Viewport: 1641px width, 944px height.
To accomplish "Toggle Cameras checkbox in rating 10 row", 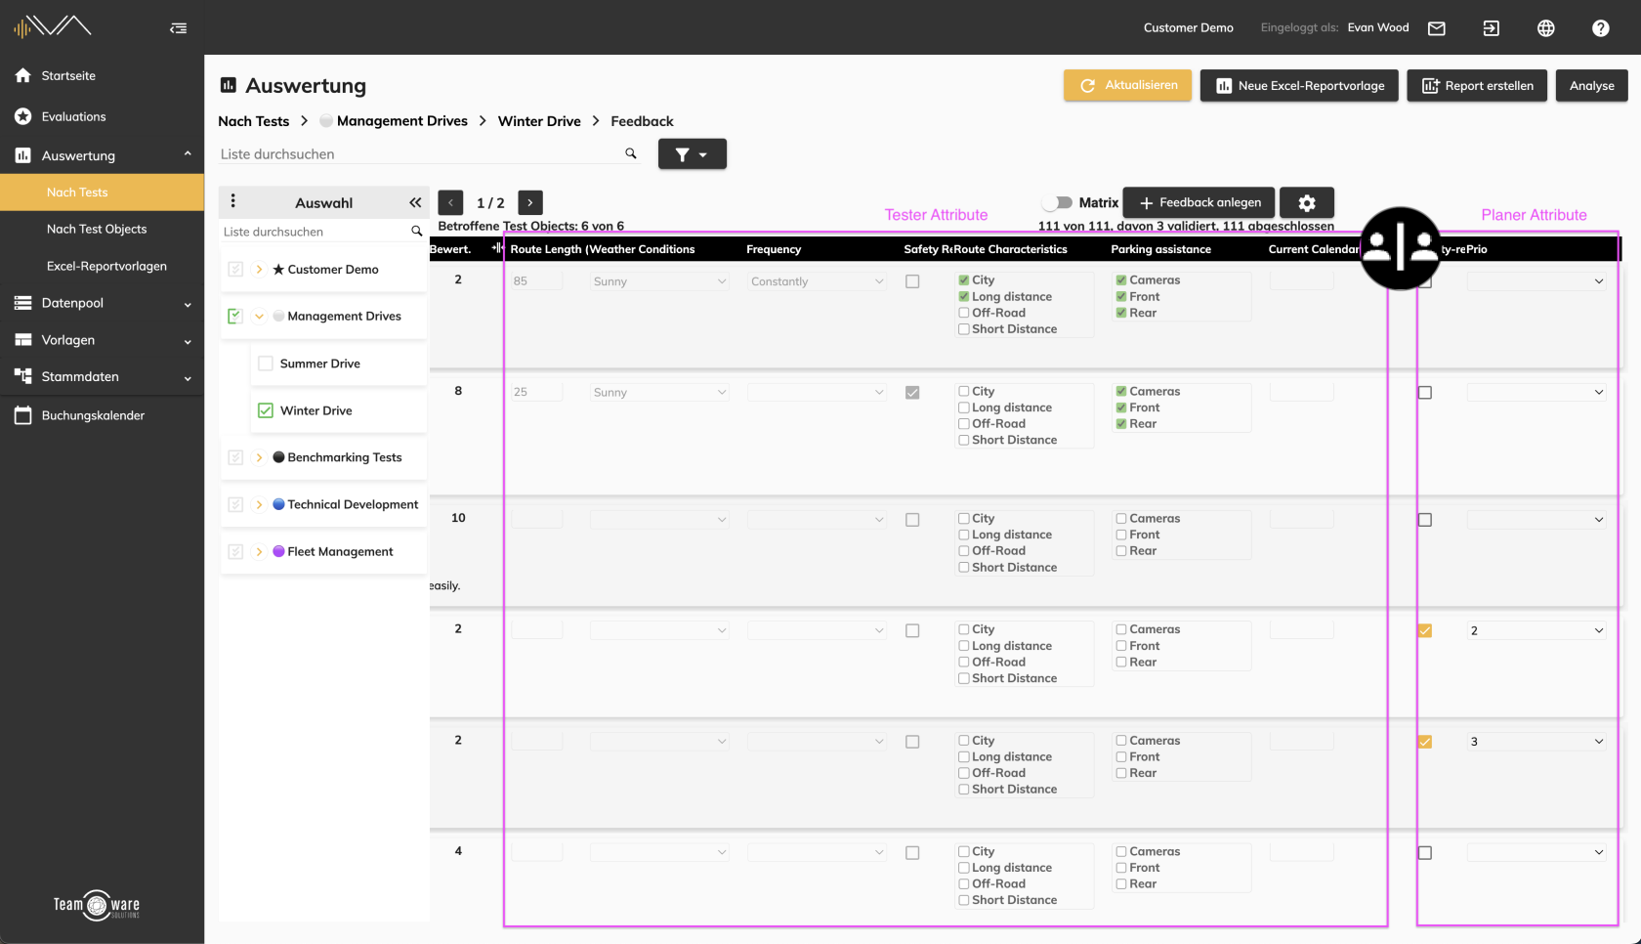I will (x=1121, y=518).
